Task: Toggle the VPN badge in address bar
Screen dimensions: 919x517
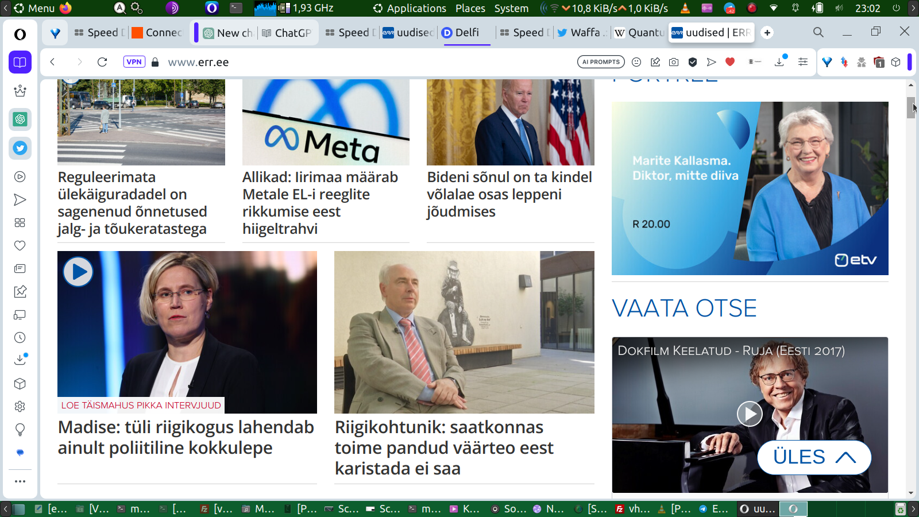Action: (x=134, y=62)
